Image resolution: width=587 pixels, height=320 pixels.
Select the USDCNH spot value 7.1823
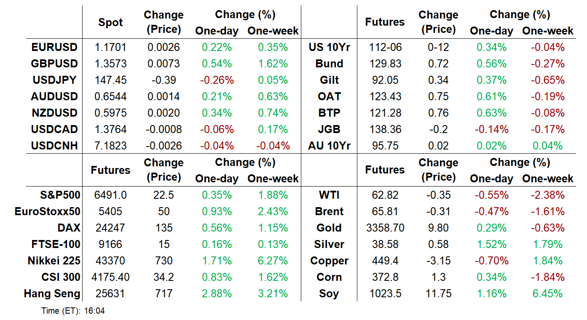click(110, 146)
